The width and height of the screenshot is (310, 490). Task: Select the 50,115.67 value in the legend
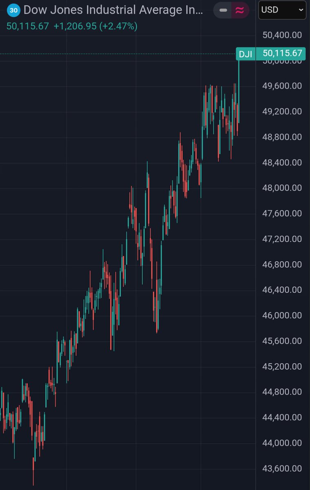[27, 27]
